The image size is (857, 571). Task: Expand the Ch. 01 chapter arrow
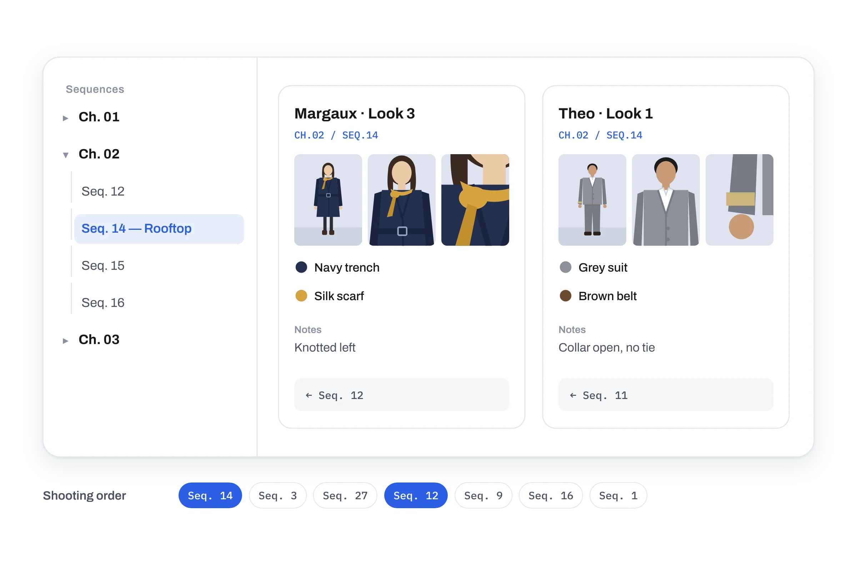(66, 118)
